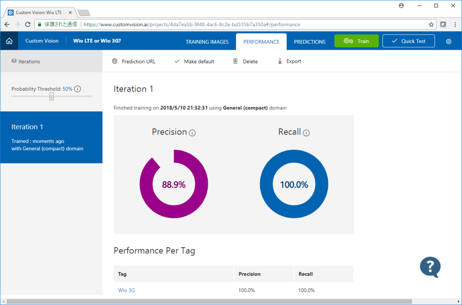
Task: Select the Performance tab
Action: click(261, 42)
